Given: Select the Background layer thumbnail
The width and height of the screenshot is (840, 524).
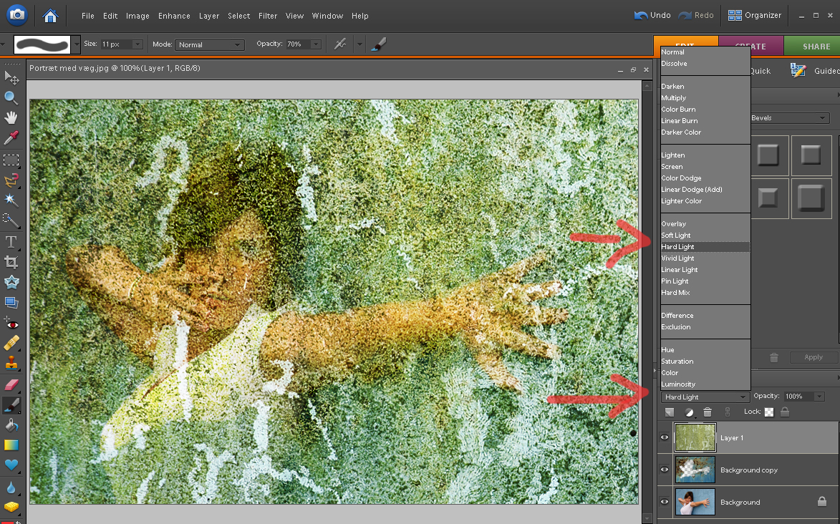Looking at the screenshot, I should [695, 502].
